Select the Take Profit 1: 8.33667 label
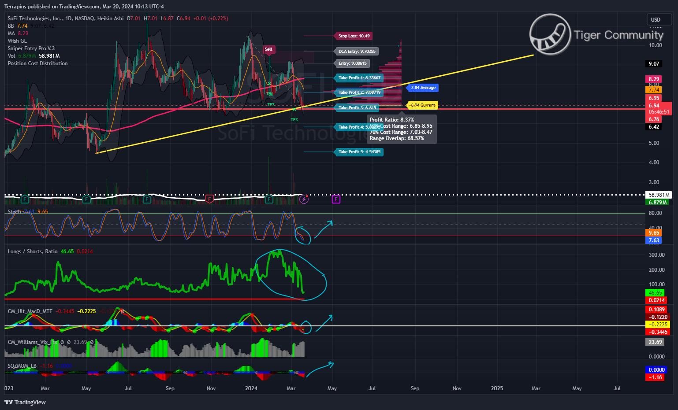Image resolution: width=678 pixels, height=410 pixels. [359, 78]
